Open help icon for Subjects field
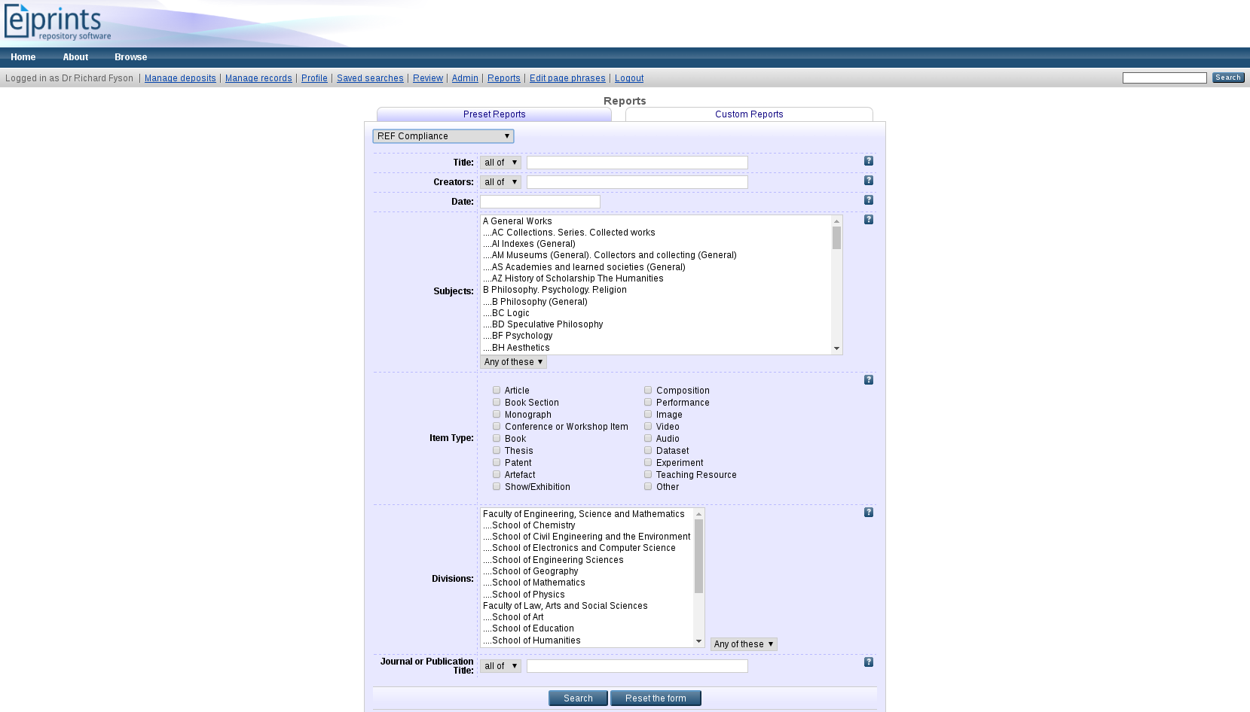Image resolution: width=1250 pixels, height=712 pixels. (868, 220)
